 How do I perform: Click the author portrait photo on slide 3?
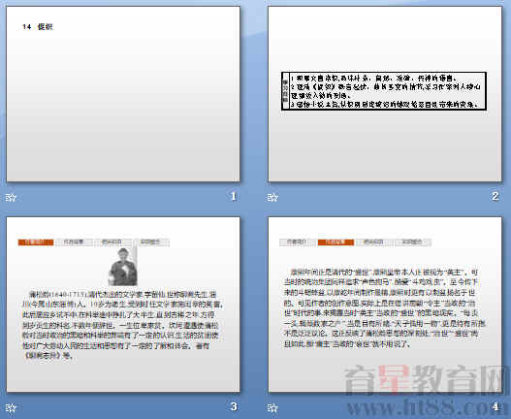coord(123,267)
